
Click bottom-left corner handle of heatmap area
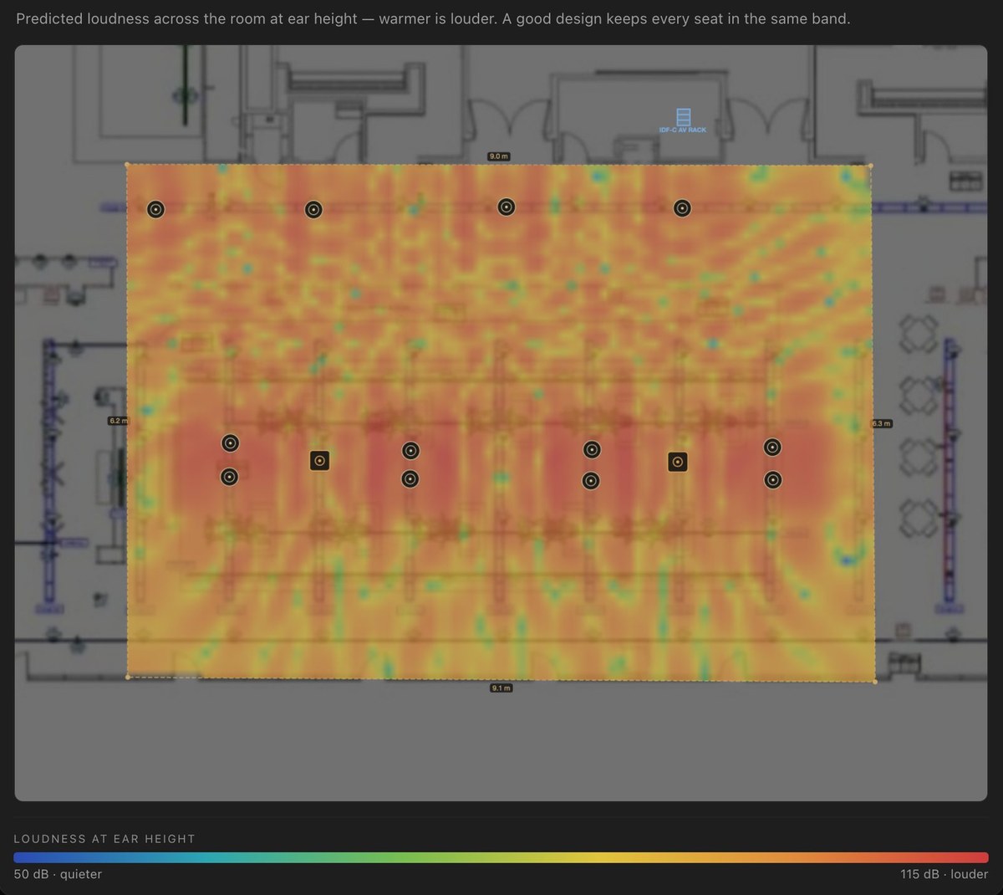coord(127,677)
